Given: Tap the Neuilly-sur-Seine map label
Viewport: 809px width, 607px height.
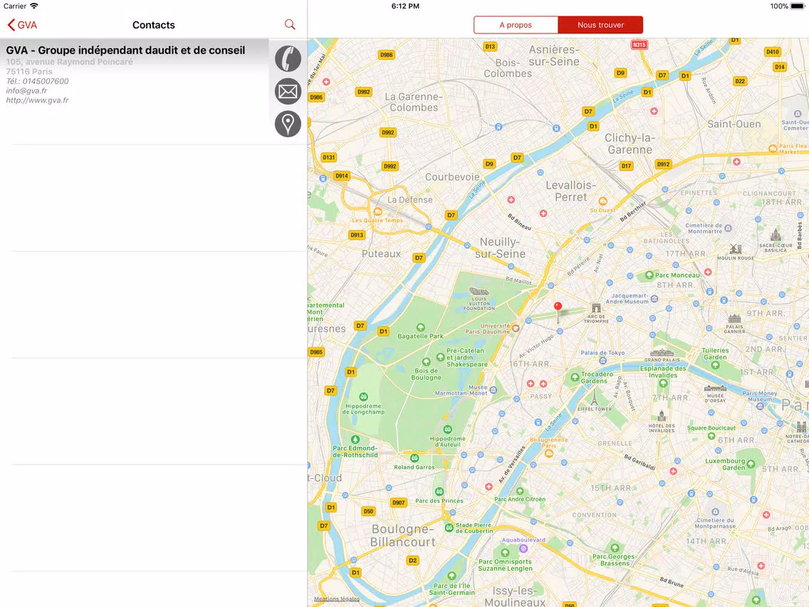Looking at the screenshot, I should tap(500, 248).
